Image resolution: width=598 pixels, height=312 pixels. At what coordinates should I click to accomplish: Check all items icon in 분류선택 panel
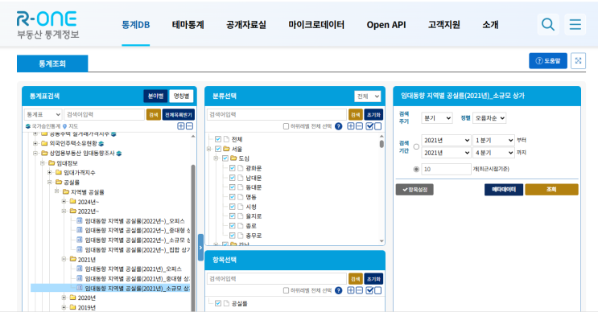(x=369, y=126)
